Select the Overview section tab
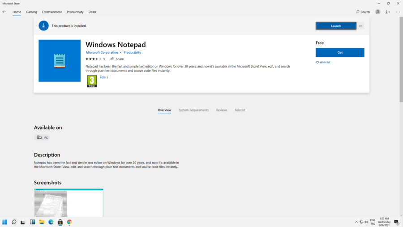 (164, 110)
